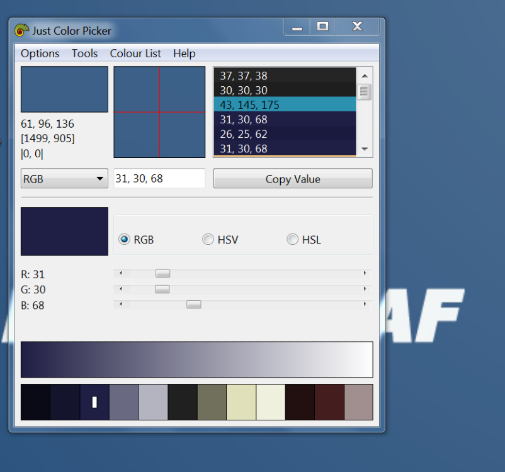Screen dimensions: 505x472
Task: Open the Help menu
Action: pyautogui.click(x=184, y=53)
